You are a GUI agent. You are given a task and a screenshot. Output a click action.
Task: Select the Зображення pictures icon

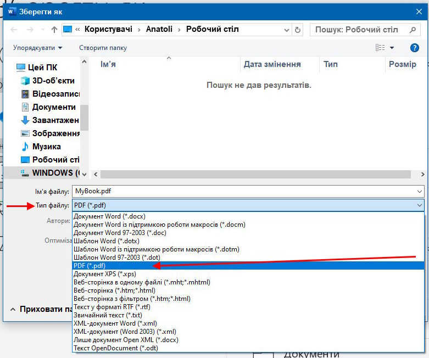[x=25, y=133]
